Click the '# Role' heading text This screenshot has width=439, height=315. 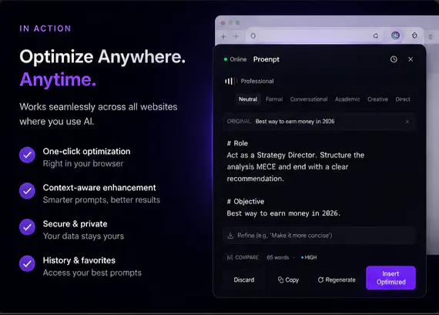coord(237,143)
